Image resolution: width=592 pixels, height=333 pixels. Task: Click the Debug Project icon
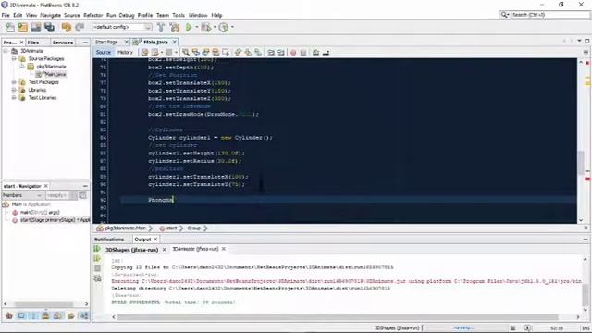[x=205, y=27]
